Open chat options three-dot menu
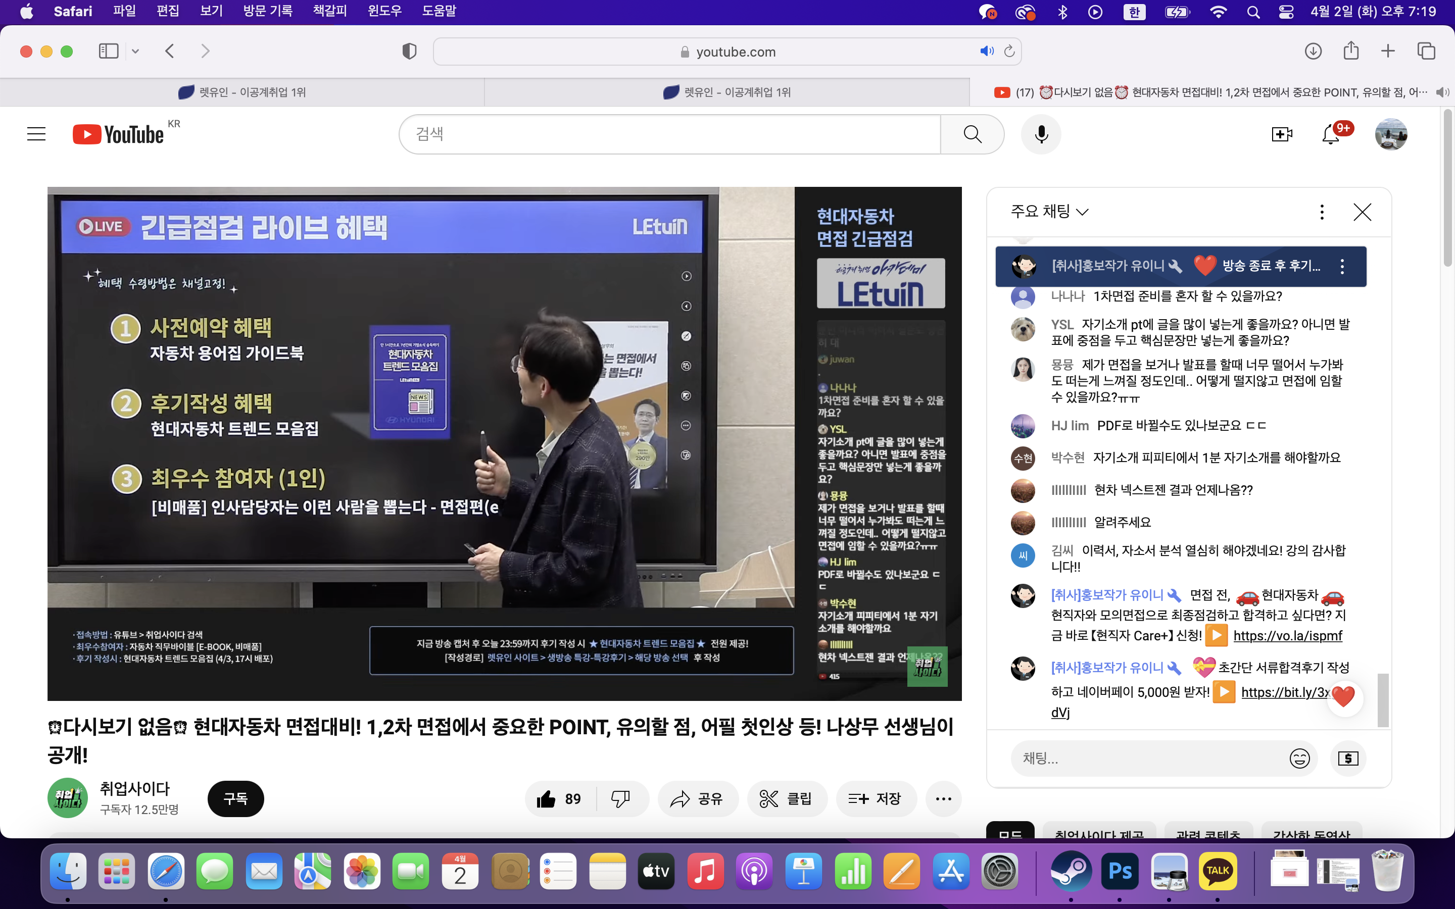Viewport: 1455px width, 909px height. (1322, 212)
